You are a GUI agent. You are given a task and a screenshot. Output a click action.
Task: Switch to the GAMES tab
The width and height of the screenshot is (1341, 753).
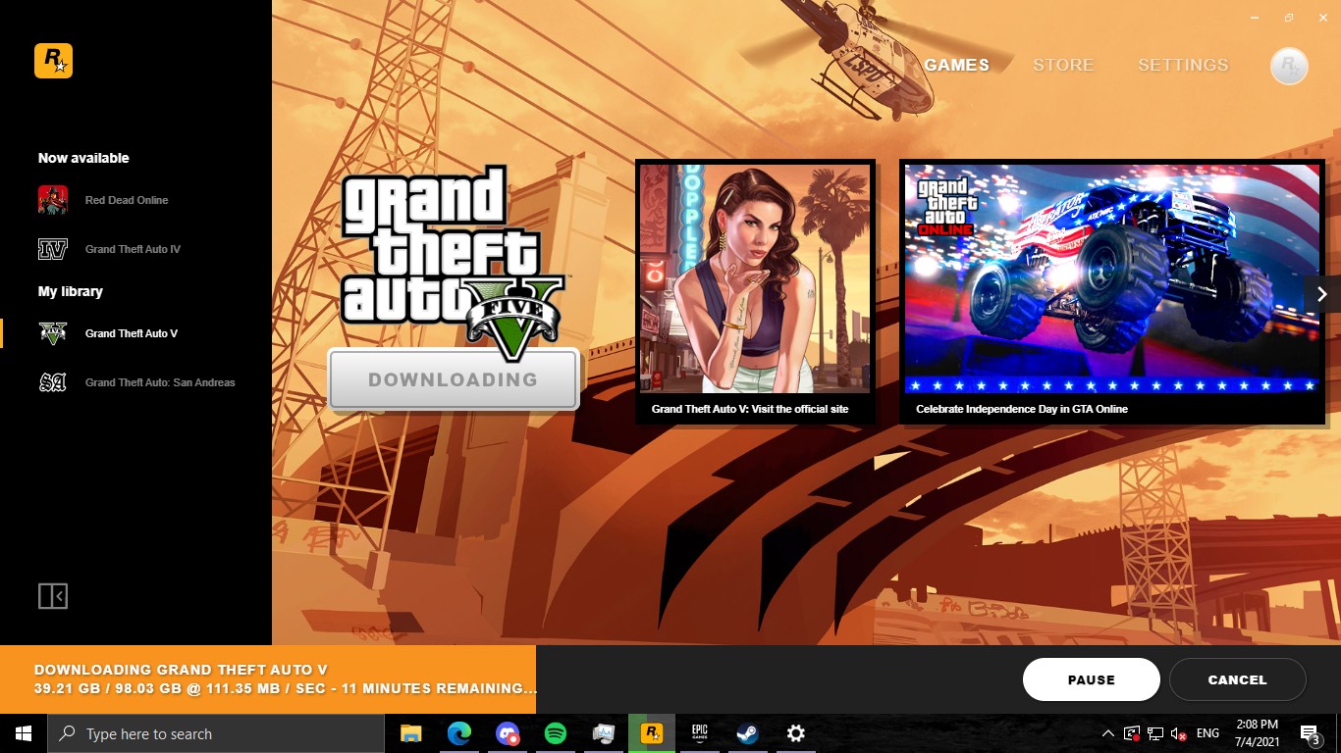point(956,65)
